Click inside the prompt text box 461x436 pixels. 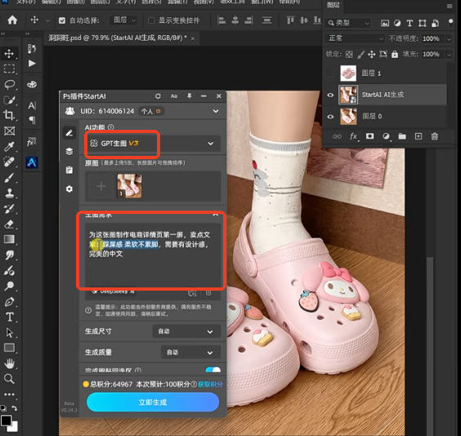(x=153, y=255)
